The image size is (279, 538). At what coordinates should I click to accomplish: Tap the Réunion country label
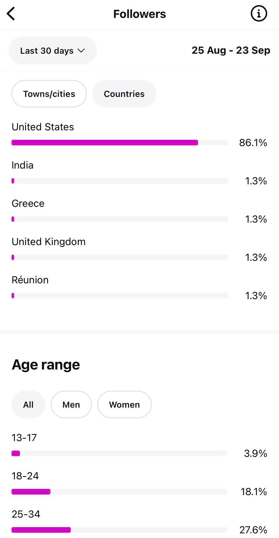(x=30, y=280)
